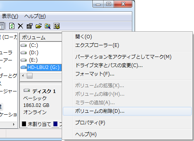Click the ディスク 1 label
194x141 pixels.
click(x=44, y=91)
